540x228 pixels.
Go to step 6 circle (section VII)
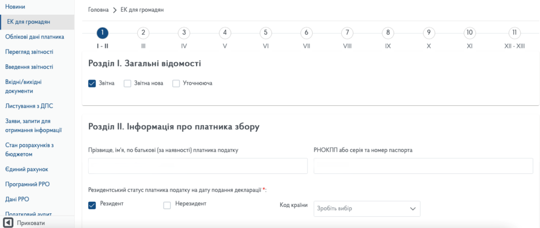pyautogui.click(x=306, y=33)
